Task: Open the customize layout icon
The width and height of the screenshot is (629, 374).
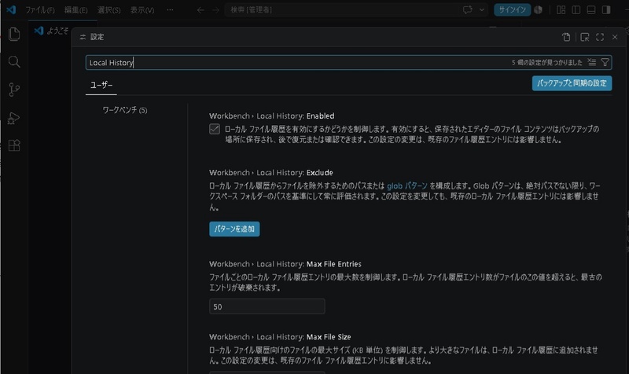Action: click(561, 9)
